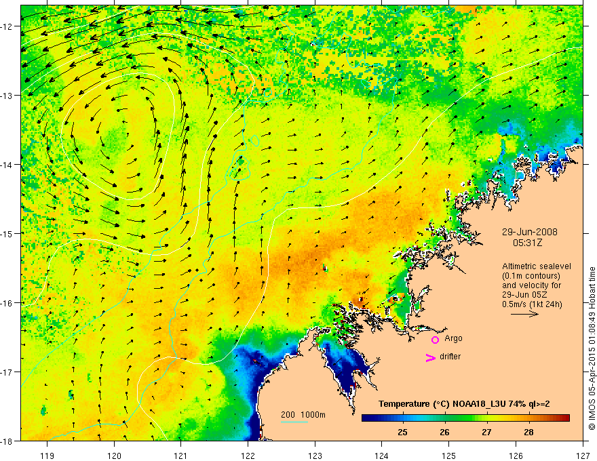Image resolution: width=597 pixels, height=461 pixels.
Task: Click the '-16' latitude axis label
Action: pyautogui.click(x=7, y=303)
